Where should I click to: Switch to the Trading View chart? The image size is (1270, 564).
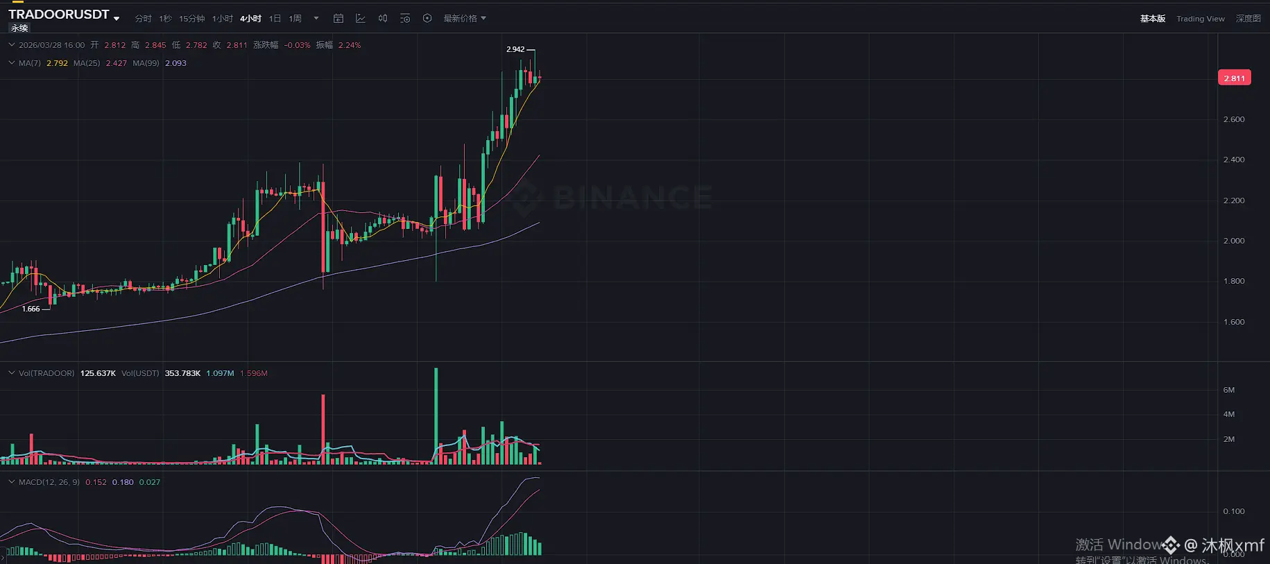coord(1201,19)
